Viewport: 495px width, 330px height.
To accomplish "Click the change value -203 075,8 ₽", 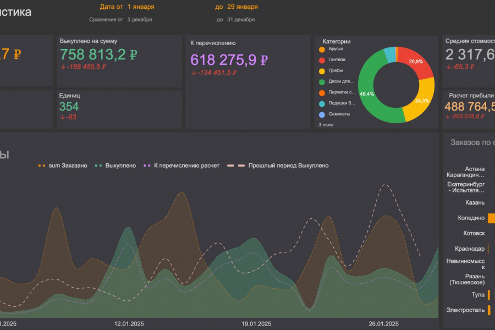I will 465,116.
